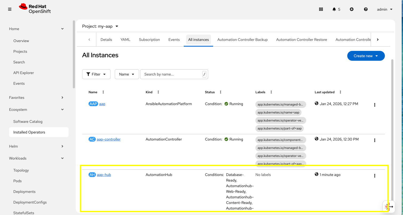Open the application launcher grid icon

pyautogui.click(x=321, y=9)
